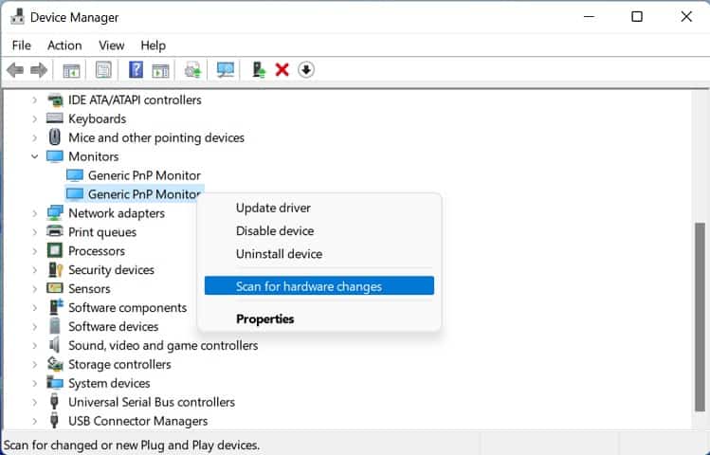This screenshot has height=455, width=710.
Task: Open the File menu
Action: pyautogui.click(x=21, y=45)
